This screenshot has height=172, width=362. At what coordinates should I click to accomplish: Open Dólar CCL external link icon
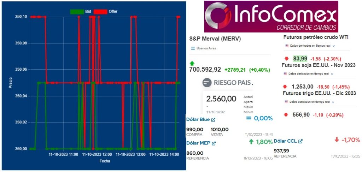(300, 141)
